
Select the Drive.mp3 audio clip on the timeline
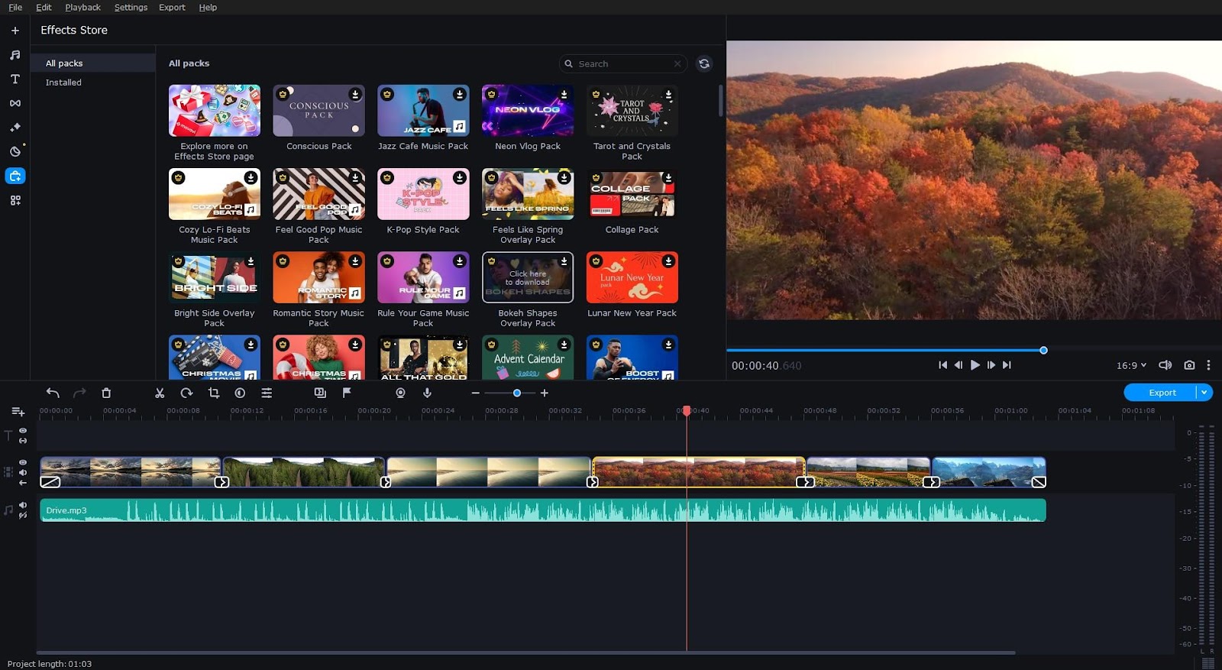click(x=543, y=510)
